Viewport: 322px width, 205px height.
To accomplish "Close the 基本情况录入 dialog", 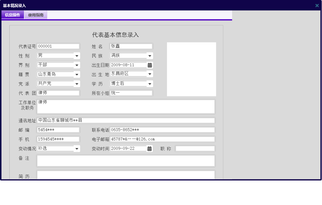I will (x=317, y=6).
